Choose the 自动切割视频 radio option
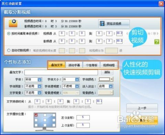 tap(9, 50)
